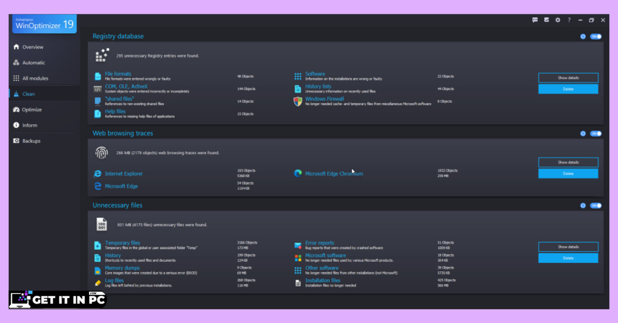Image resolution: width=618 pixels, height=323 pixels.
Task: Open the Automatic section
Action: pyautogui.click(x=45, y=63)
